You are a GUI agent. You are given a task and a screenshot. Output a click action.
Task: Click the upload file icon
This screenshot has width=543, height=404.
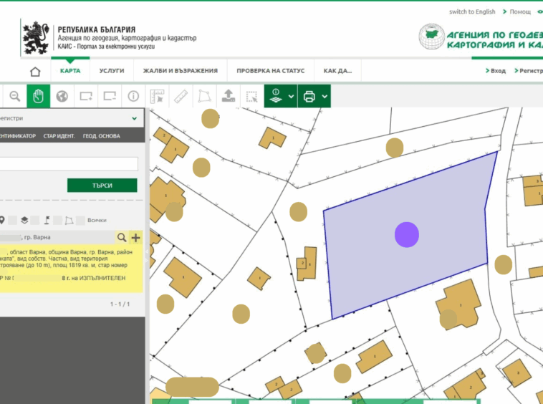point(229,96)
